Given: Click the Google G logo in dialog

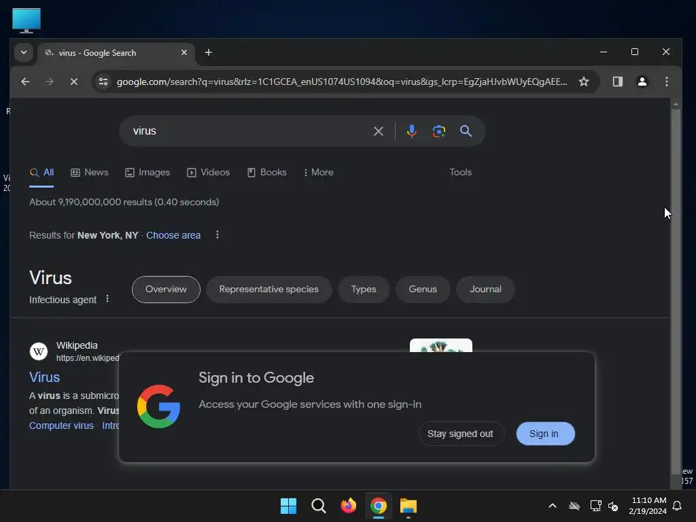Looking at the screenshot, I should (x=158, y=406).
